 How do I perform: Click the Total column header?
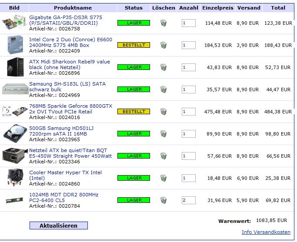(x=278, y=8)
